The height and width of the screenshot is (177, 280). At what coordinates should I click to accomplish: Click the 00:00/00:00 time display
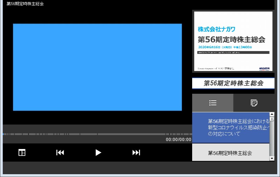[x=178, y=140]
